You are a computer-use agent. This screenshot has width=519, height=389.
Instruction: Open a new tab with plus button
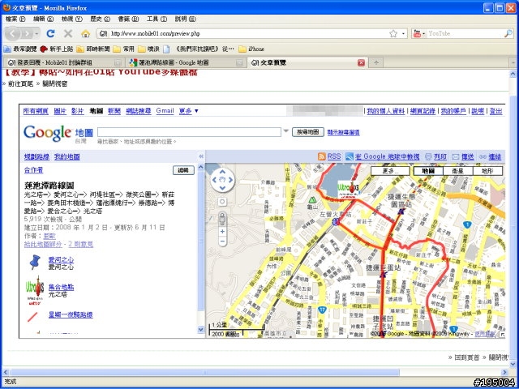tap(376, 62)
